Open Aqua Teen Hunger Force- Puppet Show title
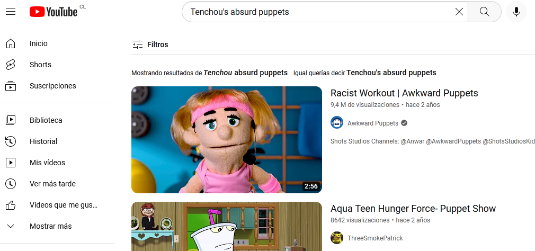Screen dimensions: 535x251 point(413,208)
